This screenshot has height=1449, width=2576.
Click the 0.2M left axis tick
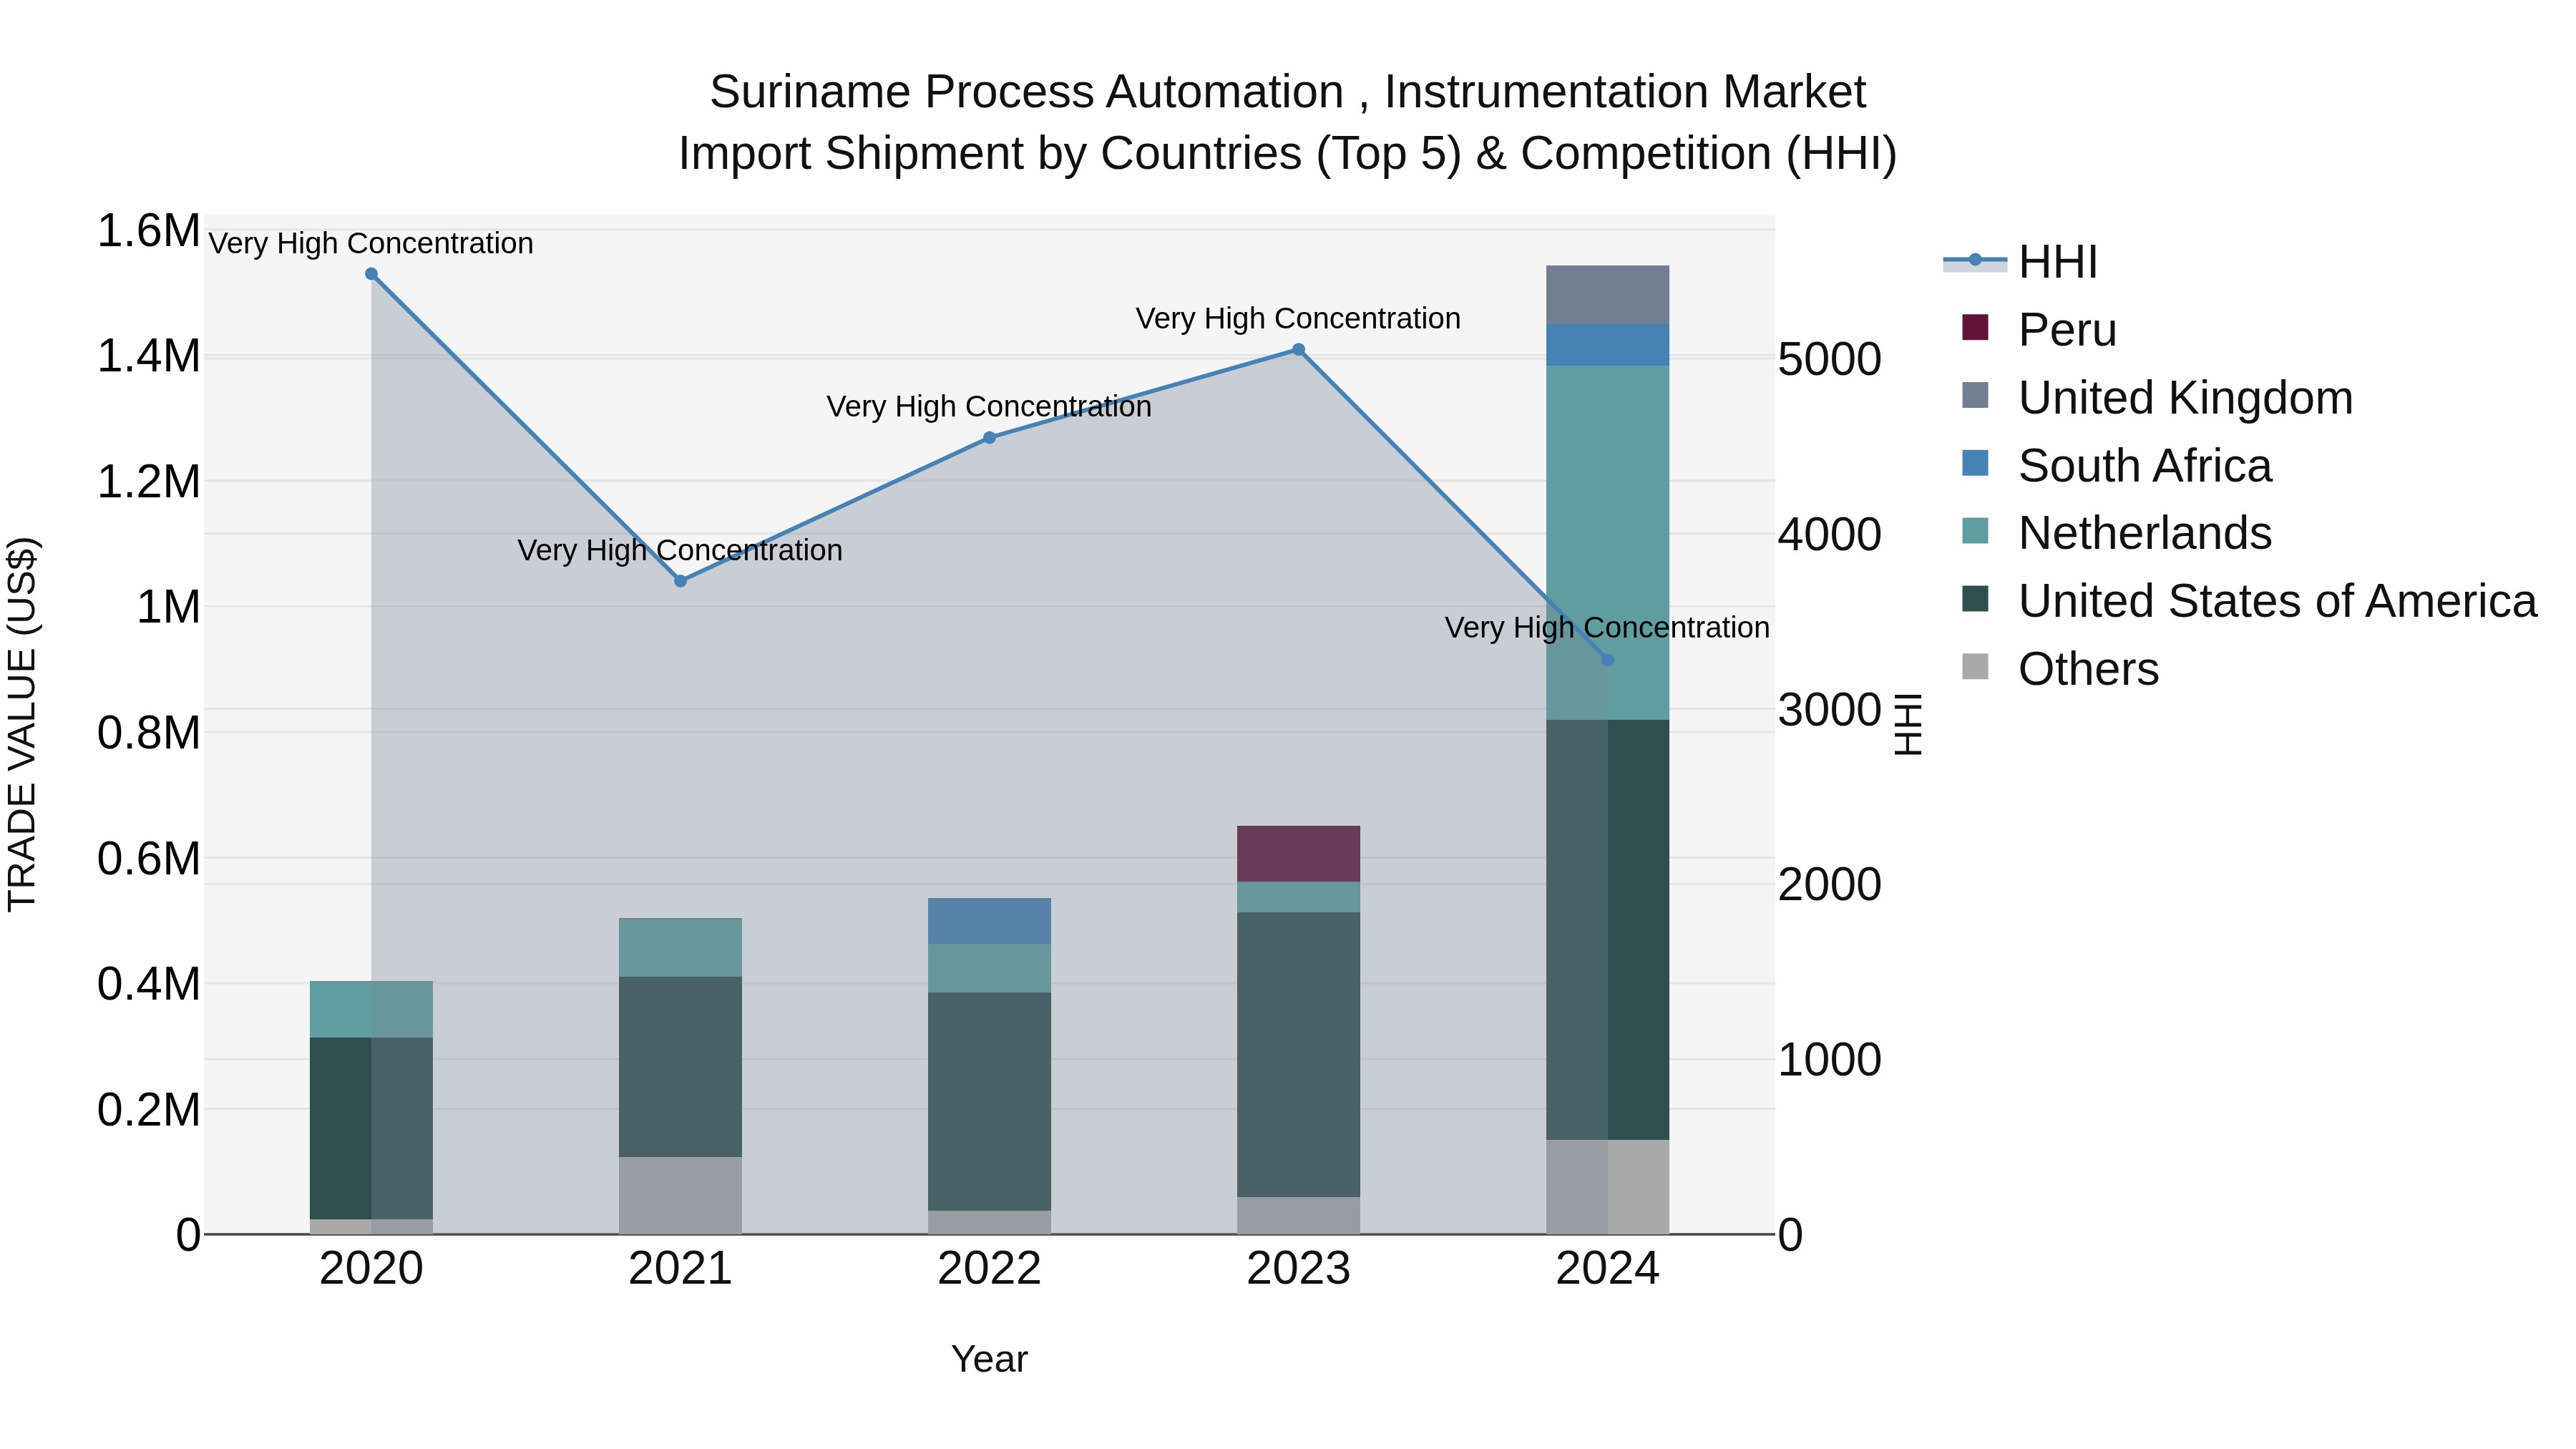pos(148,1110)
